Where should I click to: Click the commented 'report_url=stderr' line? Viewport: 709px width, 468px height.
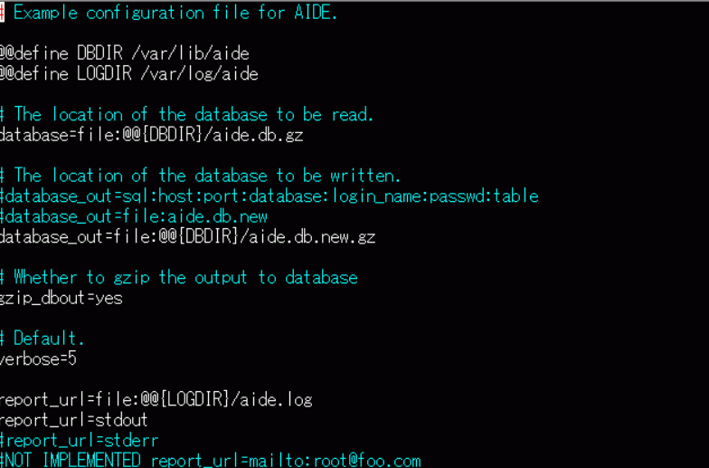pyautogui.click(x=80, y=440)
